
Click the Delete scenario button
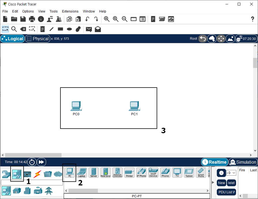pyautogui.click(x=231, y=183)
